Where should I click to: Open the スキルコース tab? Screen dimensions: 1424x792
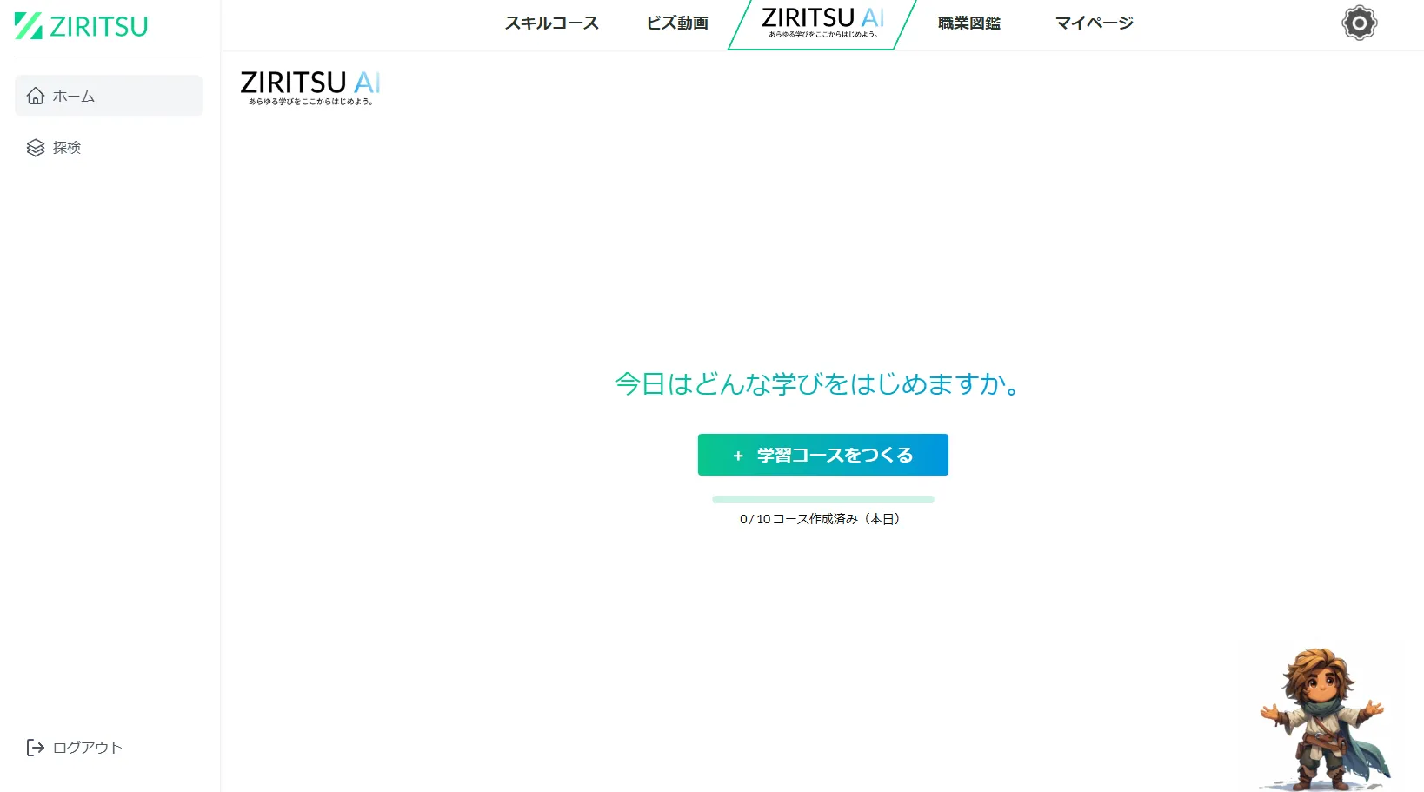click(x=552, y=23)
